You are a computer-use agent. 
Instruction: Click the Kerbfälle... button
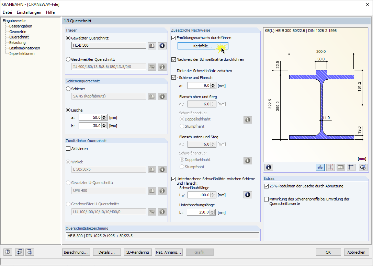(203, 46)
